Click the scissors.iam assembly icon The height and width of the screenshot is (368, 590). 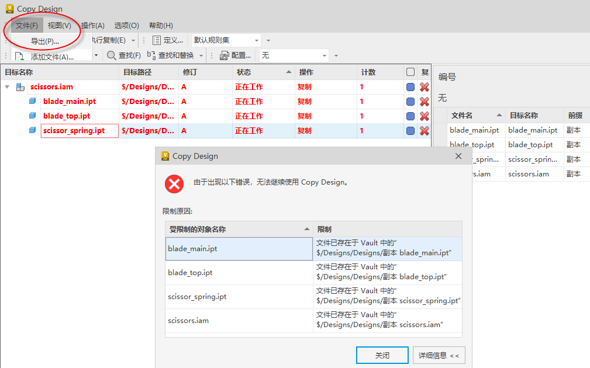[20, 87]
